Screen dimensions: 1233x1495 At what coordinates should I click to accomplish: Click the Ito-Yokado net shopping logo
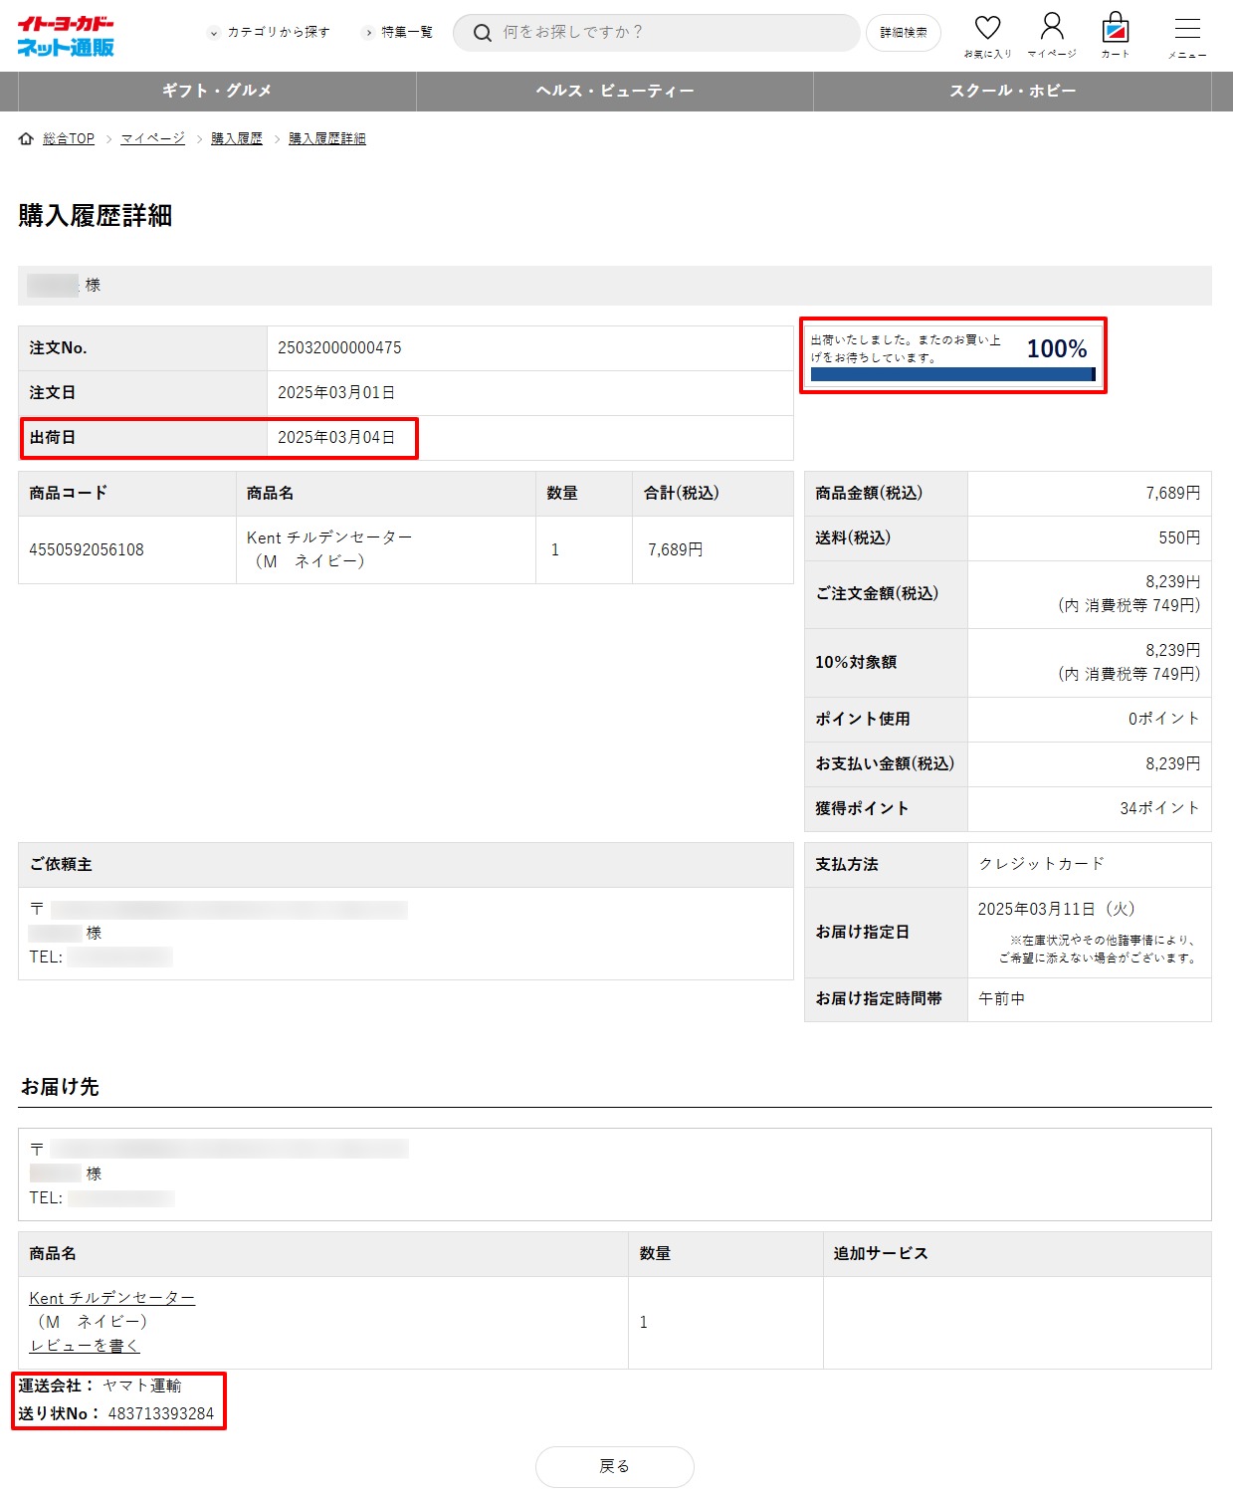[x=66, y=36]
